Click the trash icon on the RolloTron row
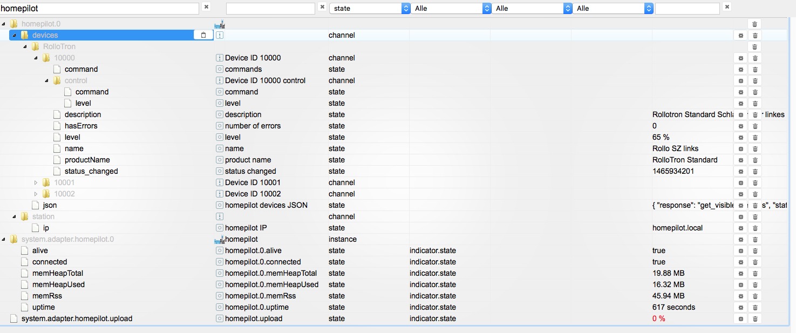 755,46
